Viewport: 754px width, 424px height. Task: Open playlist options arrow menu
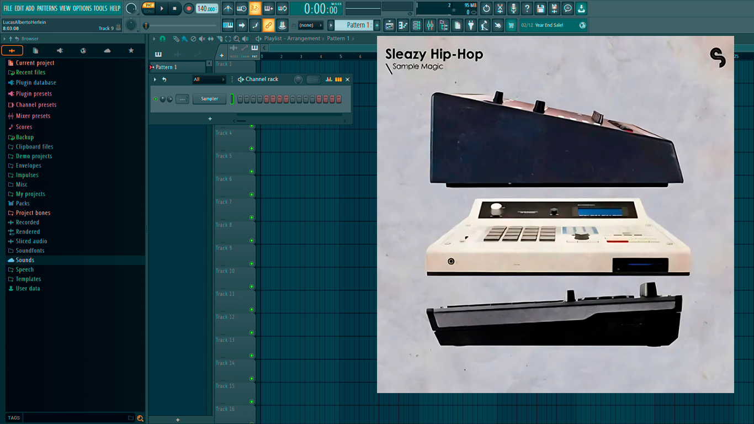click(155, 39)
